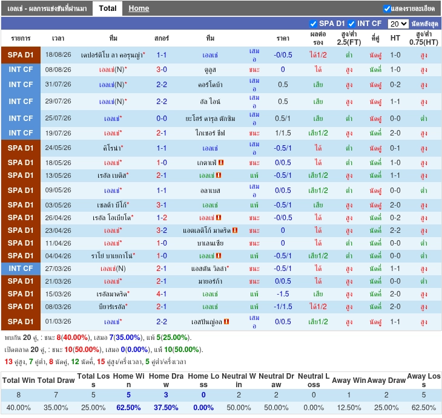442x418 pixels.
Task: Click the ราคา column header
Action: 283,38
